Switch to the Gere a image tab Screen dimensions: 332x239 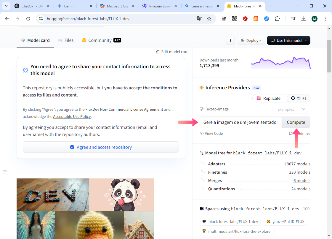pyautogui.click(x=202, y=6)
